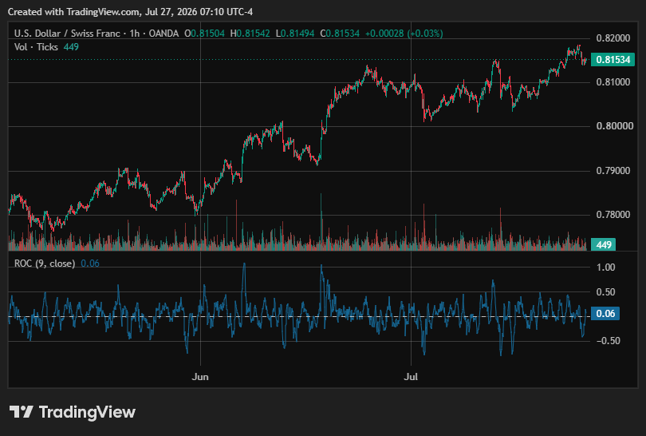Click the 1.00 ROC scale label
Screen dimensions: 646x436
605,268
